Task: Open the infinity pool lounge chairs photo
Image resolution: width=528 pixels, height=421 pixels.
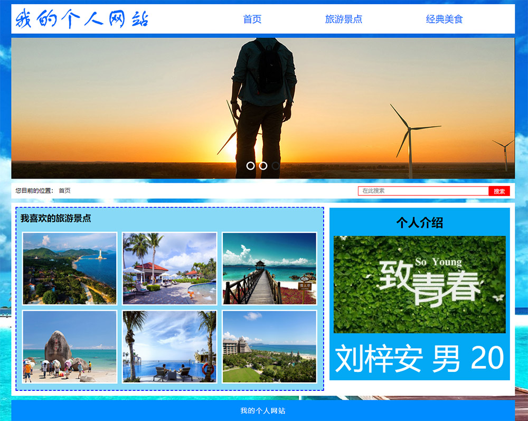Action: [169, 347]
